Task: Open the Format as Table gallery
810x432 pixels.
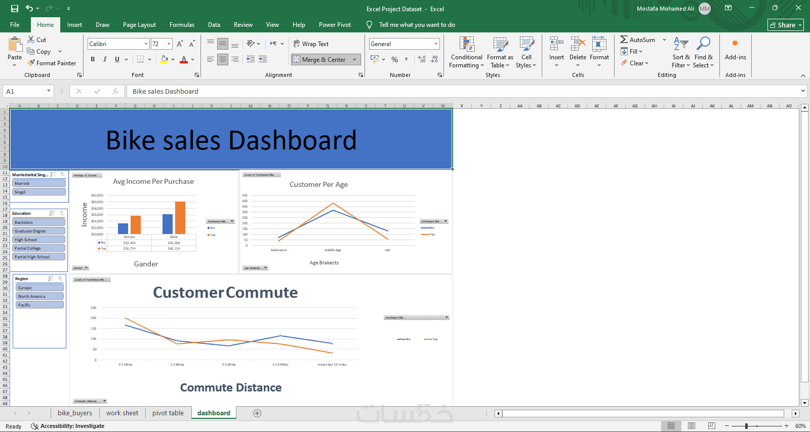Action: (500, 52)
